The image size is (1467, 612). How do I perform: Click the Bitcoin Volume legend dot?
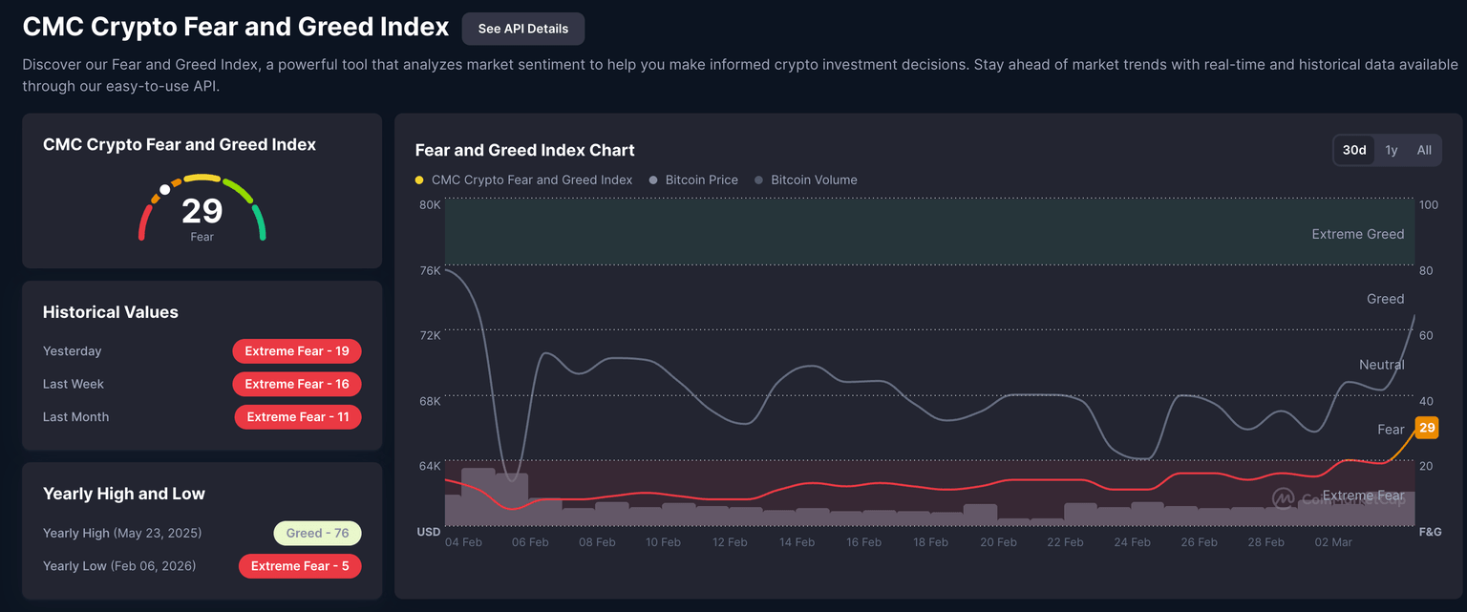757,179
